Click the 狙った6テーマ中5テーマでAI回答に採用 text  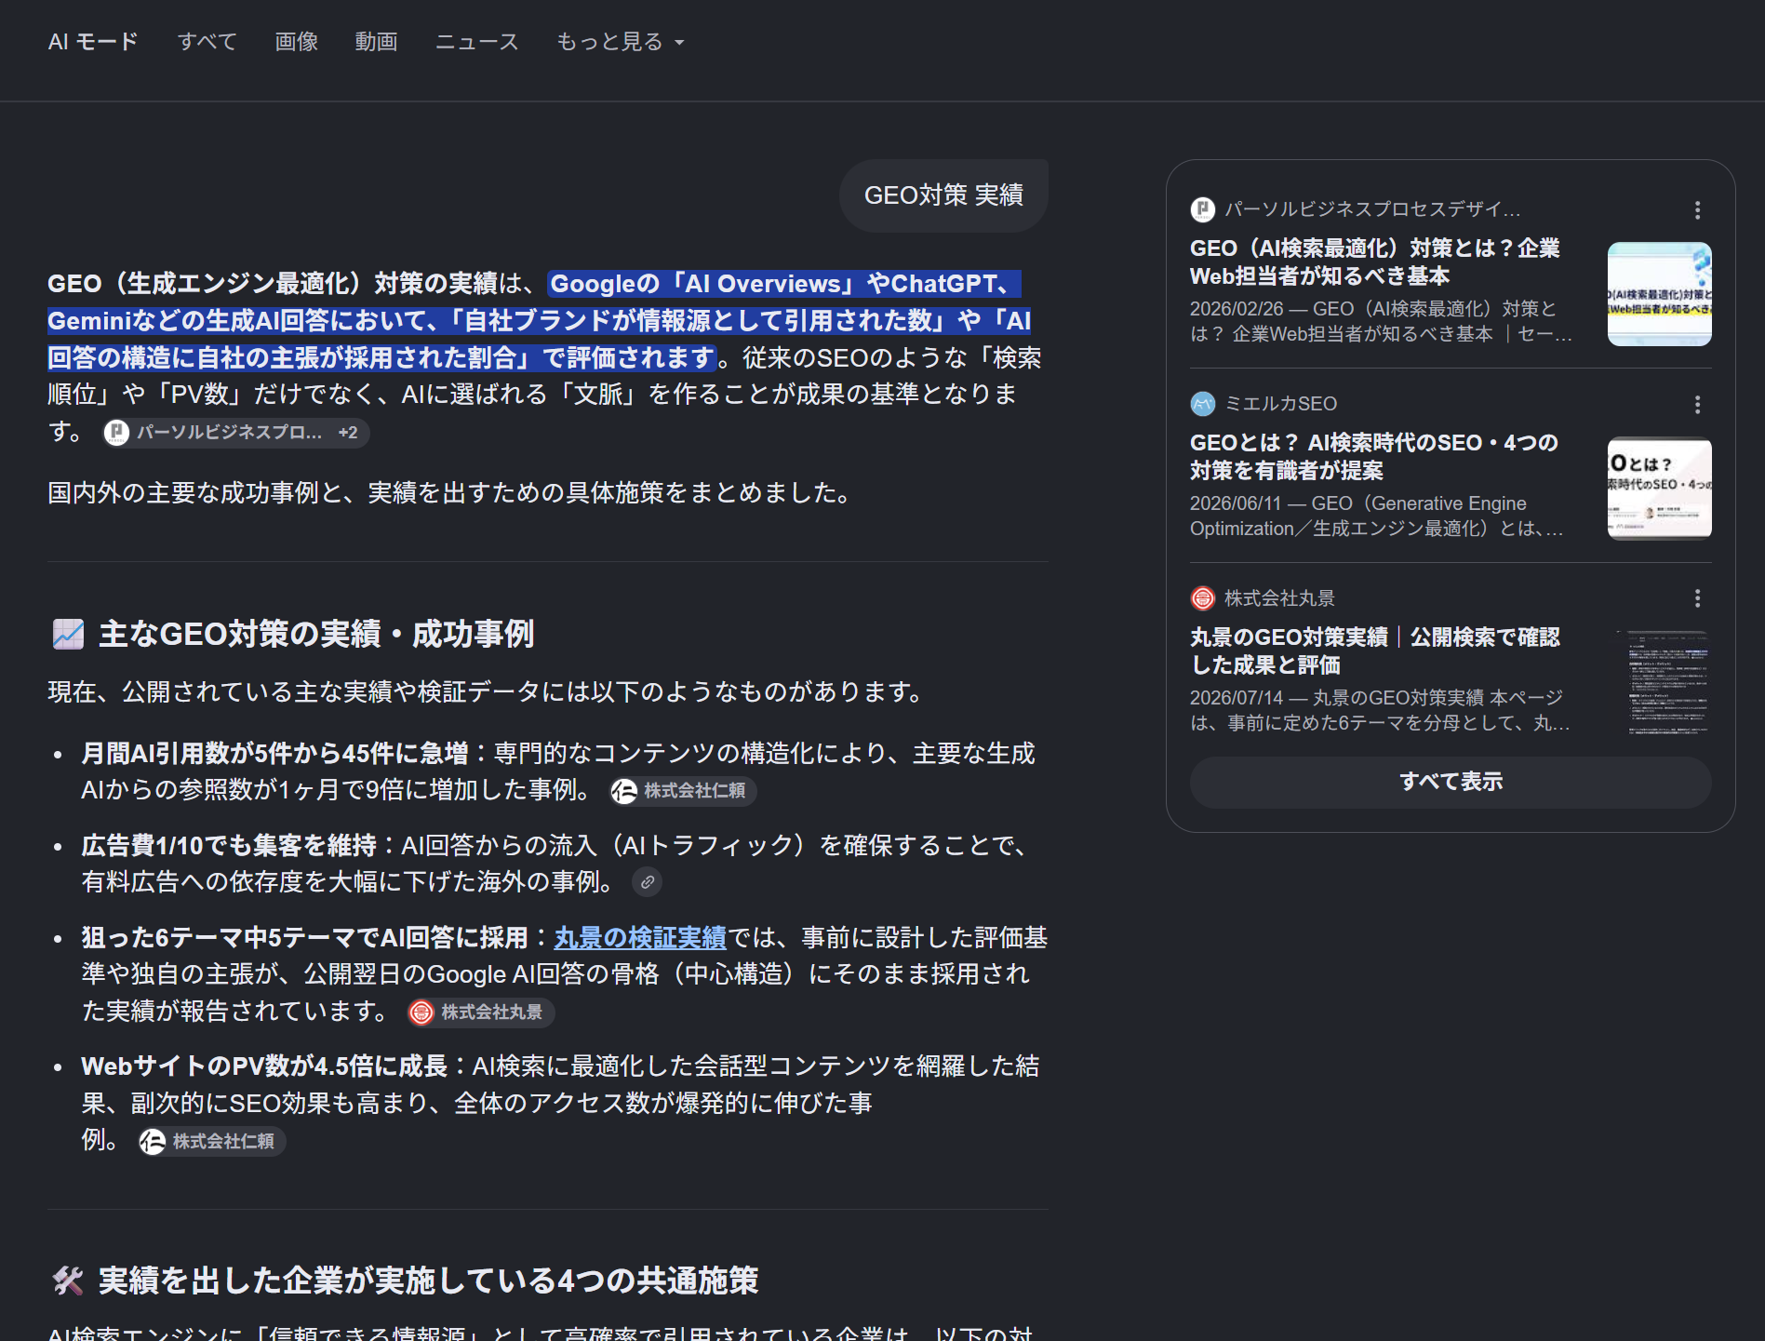304,937
